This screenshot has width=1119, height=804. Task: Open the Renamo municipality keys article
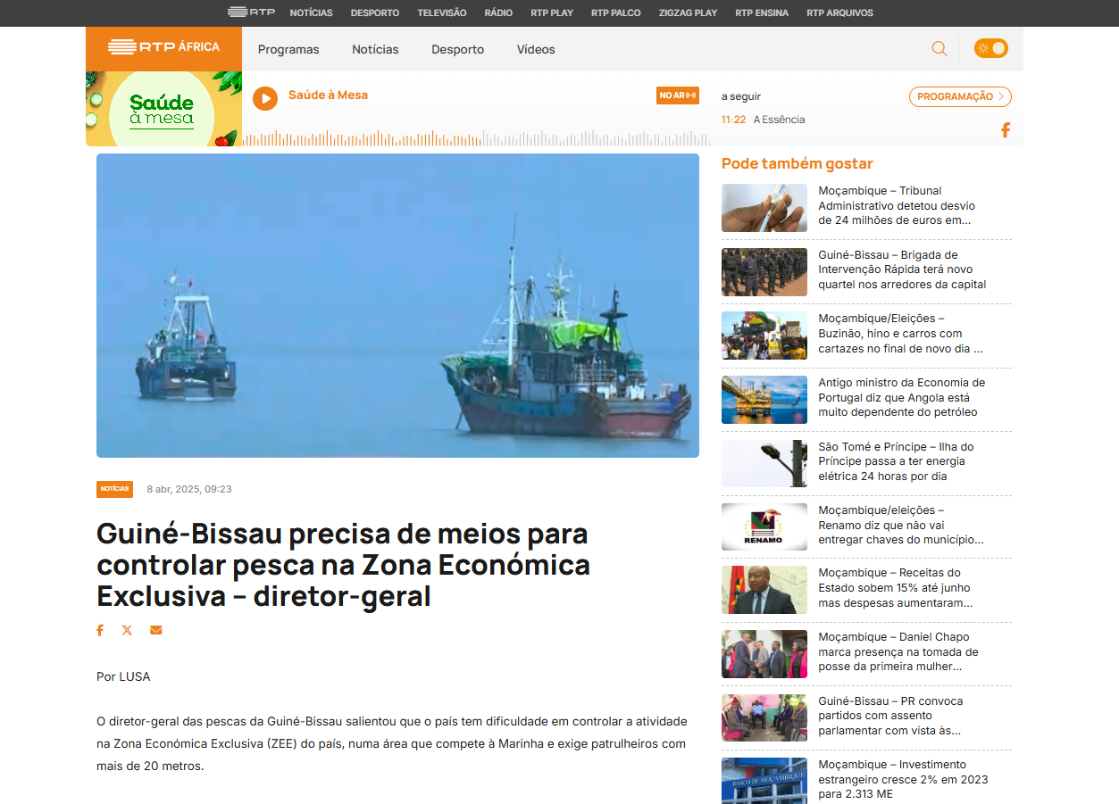click(x=901, y=525)
